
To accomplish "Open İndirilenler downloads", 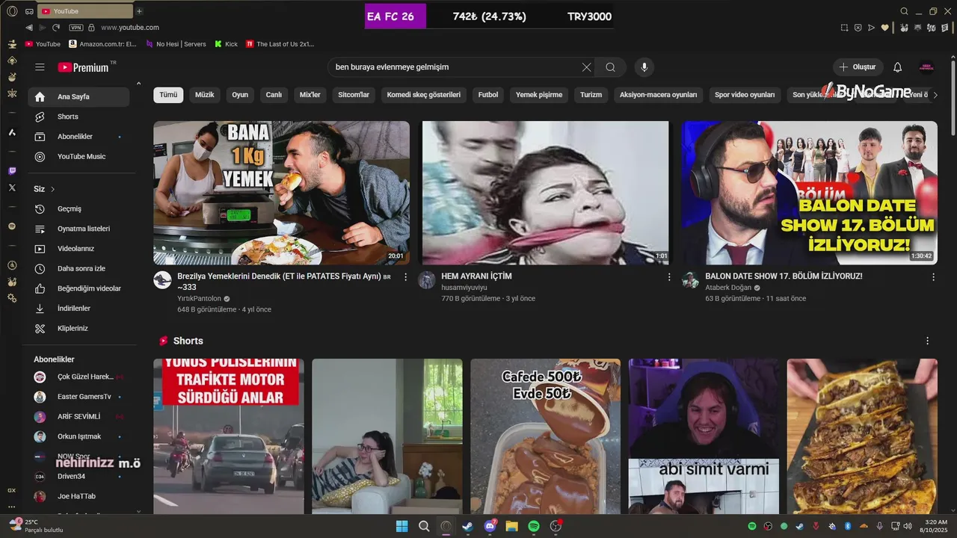I will (x=79, y=309).
